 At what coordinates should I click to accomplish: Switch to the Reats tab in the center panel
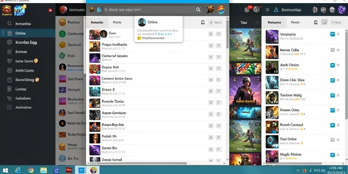click(x=117, y=22)
